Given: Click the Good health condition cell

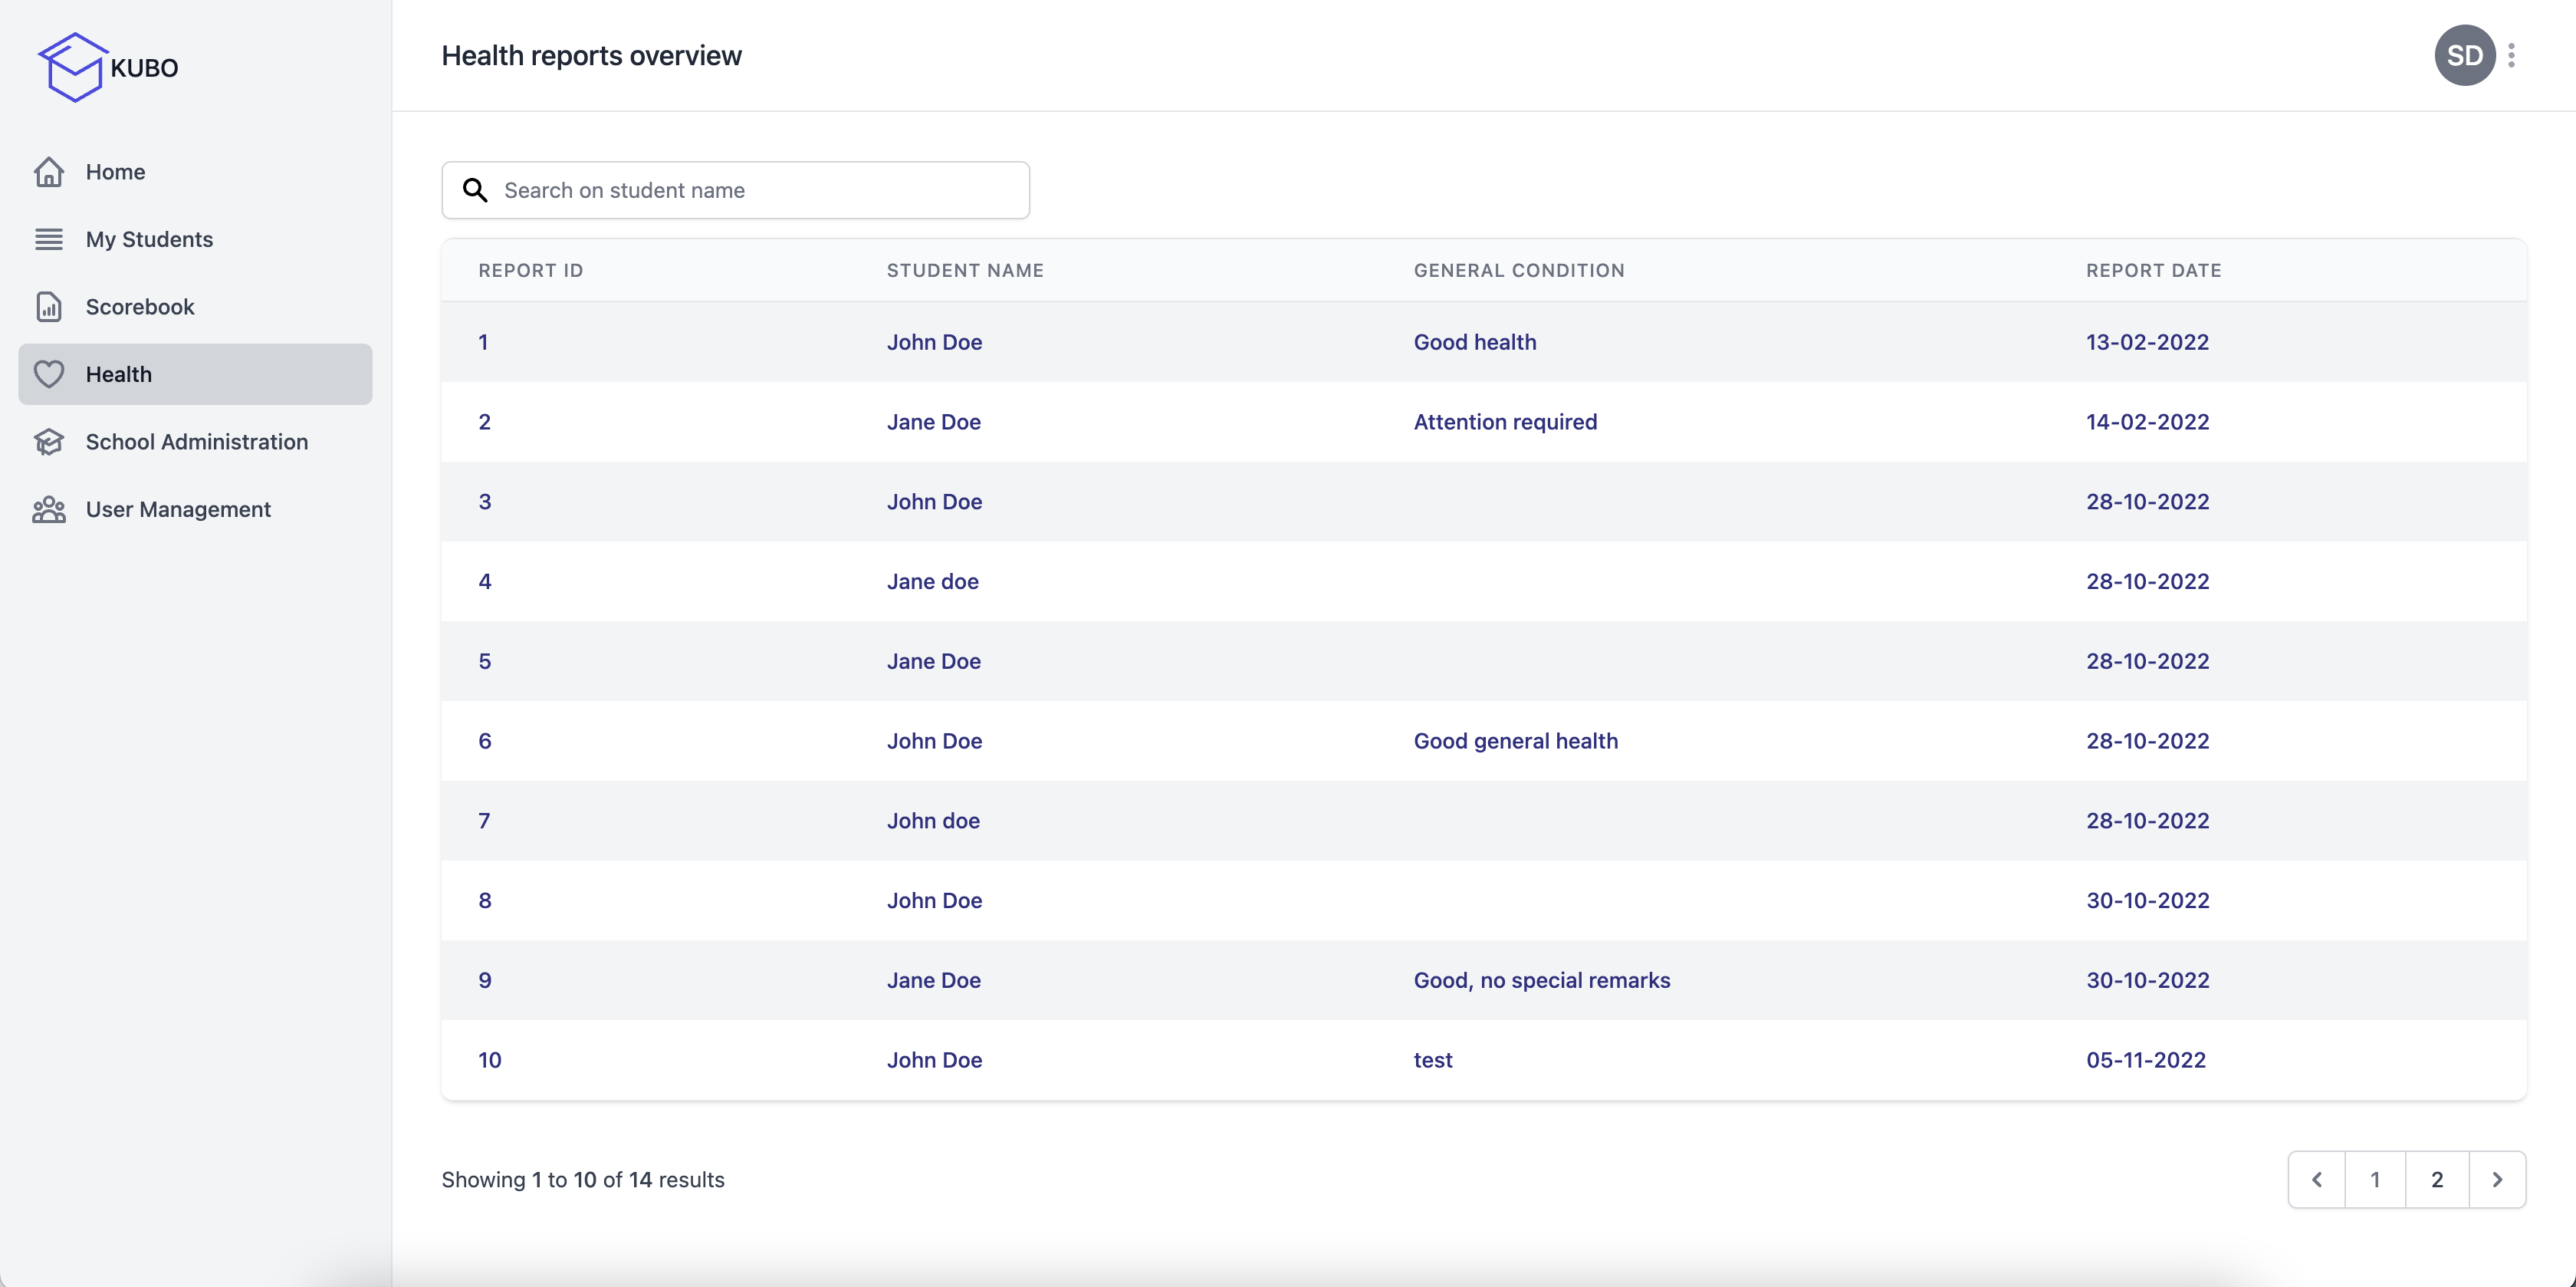Looking at the screenshot, I should tap(1475, 342).
